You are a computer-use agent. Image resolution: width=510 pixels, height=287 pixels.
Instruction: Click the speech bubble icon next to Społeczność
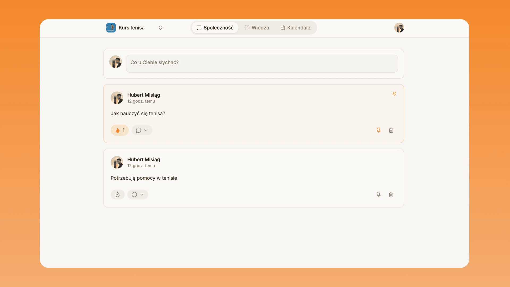[x=199, y=28]
